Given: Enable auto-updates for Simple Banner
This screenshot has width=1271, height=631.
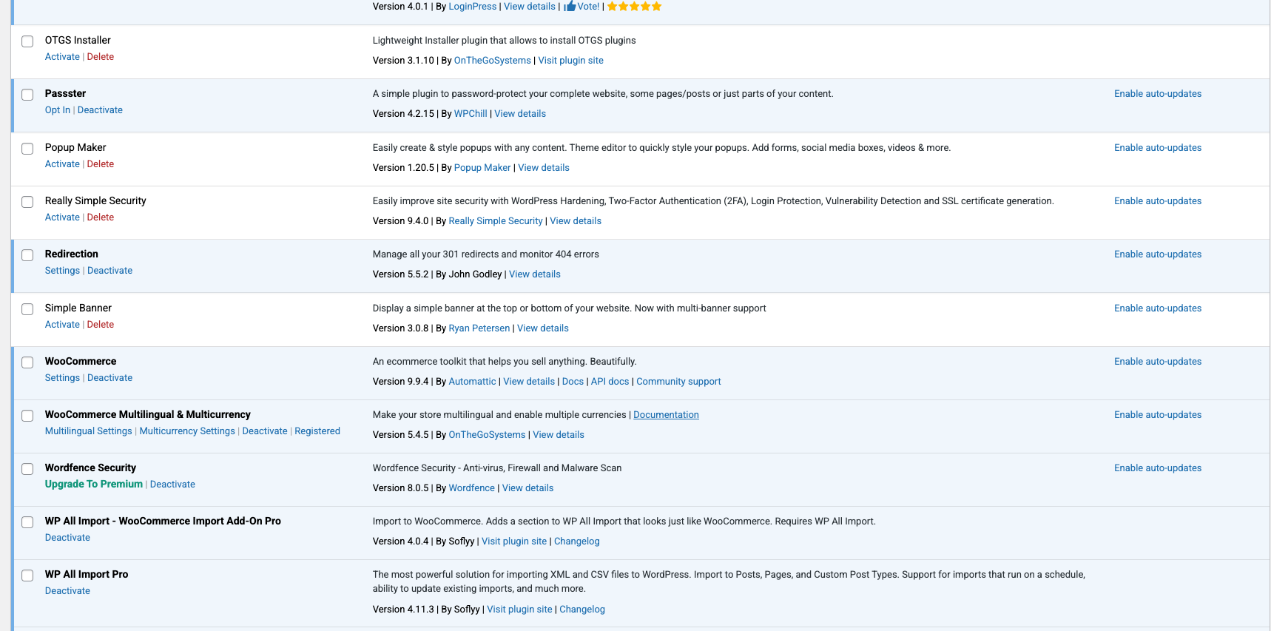Looking at the screenshot, I should point(1158,308).
